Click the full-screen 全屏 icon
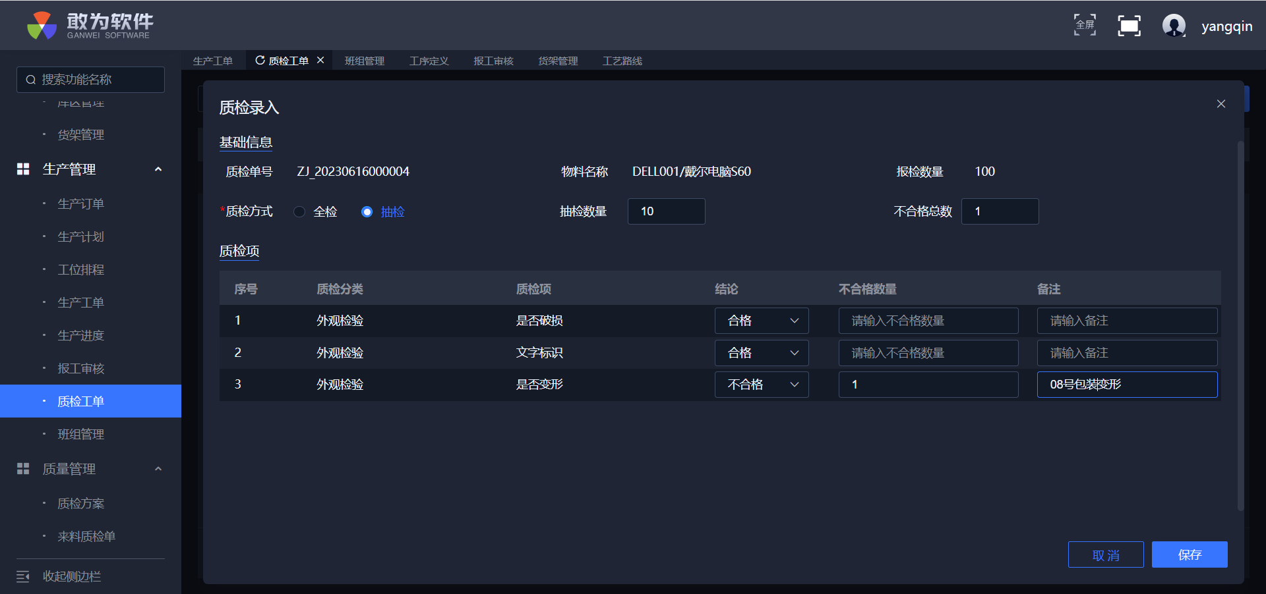 pos(1085,25)
